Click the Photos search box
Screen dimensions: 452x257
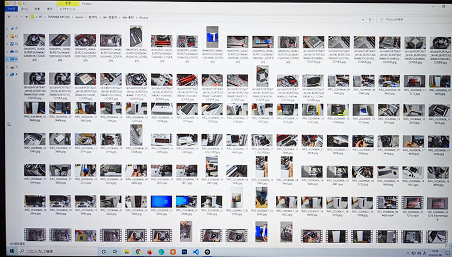[x=410, y=19]
